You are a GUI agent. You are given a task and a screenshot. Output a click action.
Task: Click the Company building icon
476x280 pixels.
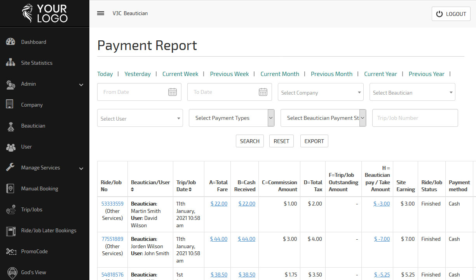[x=10, y=105]
